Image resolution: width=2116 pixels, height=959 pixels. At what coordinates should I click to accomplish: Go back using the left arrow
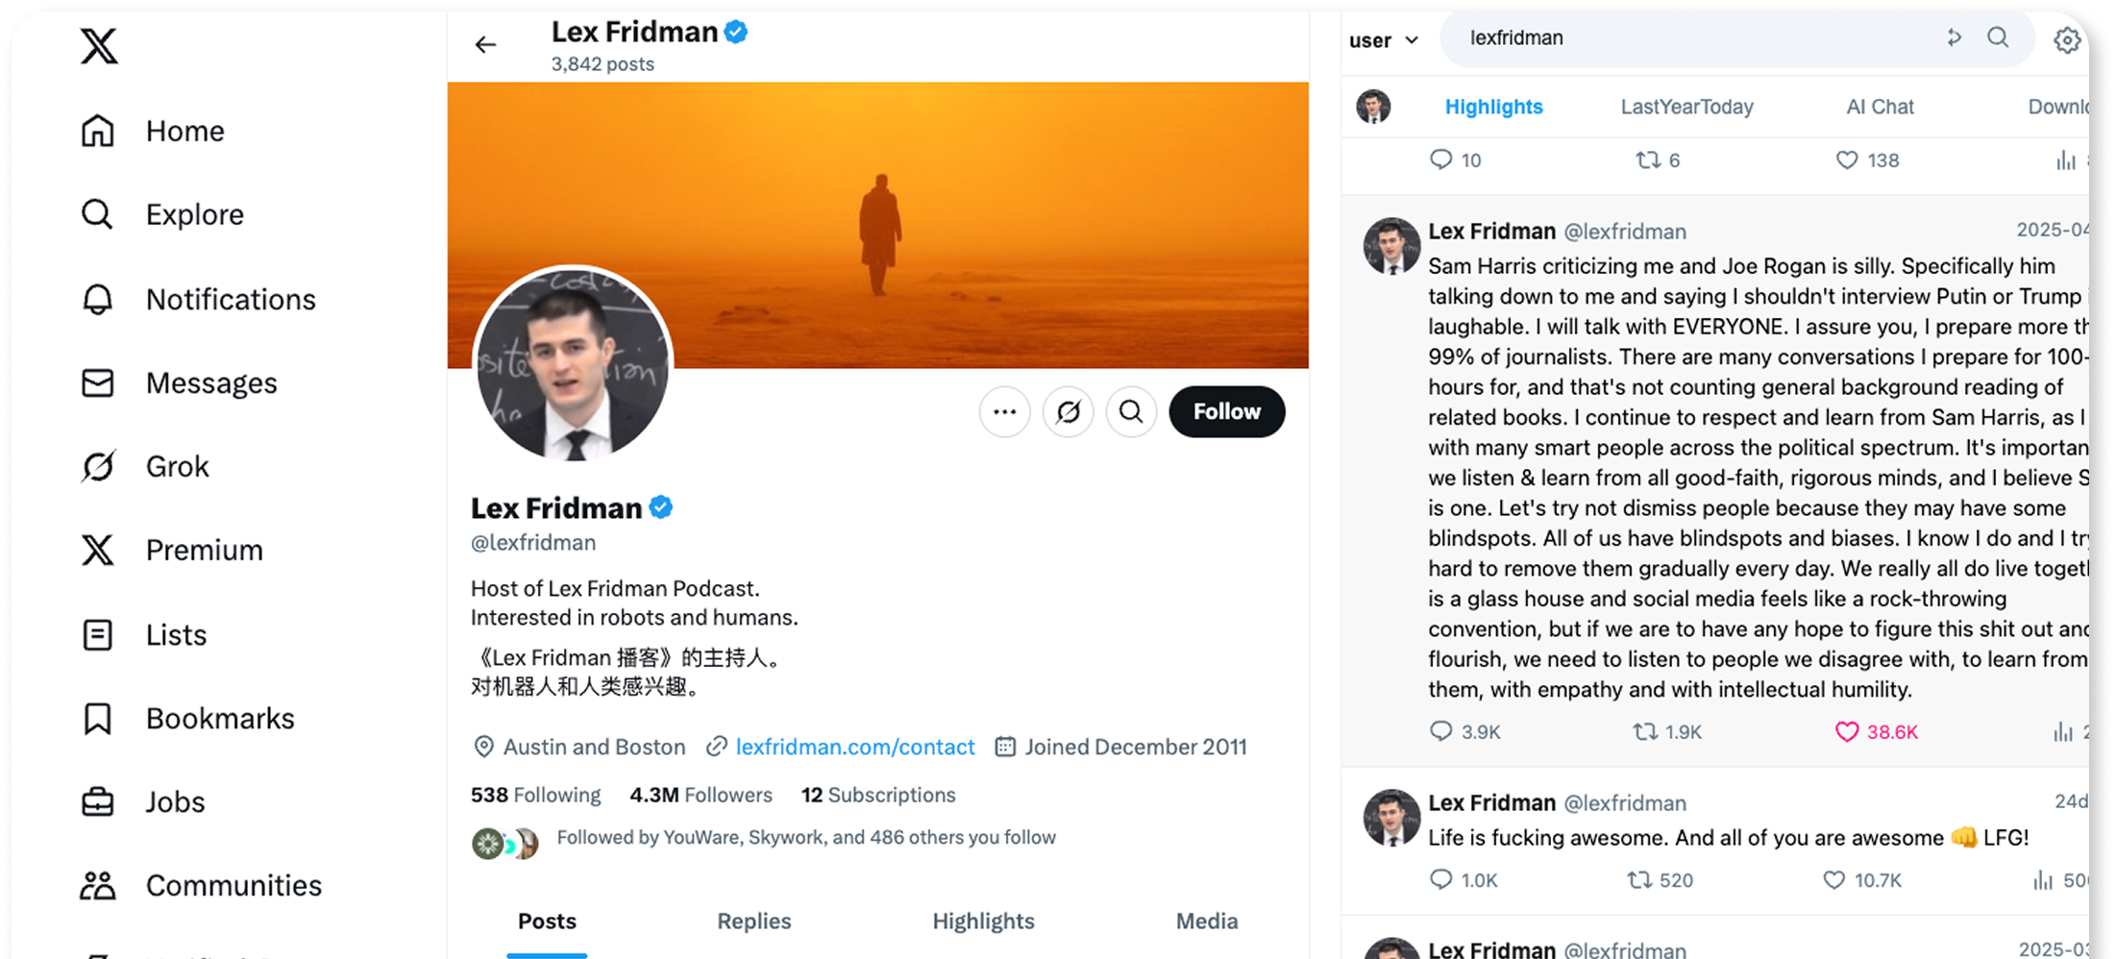tap(486, 44)
